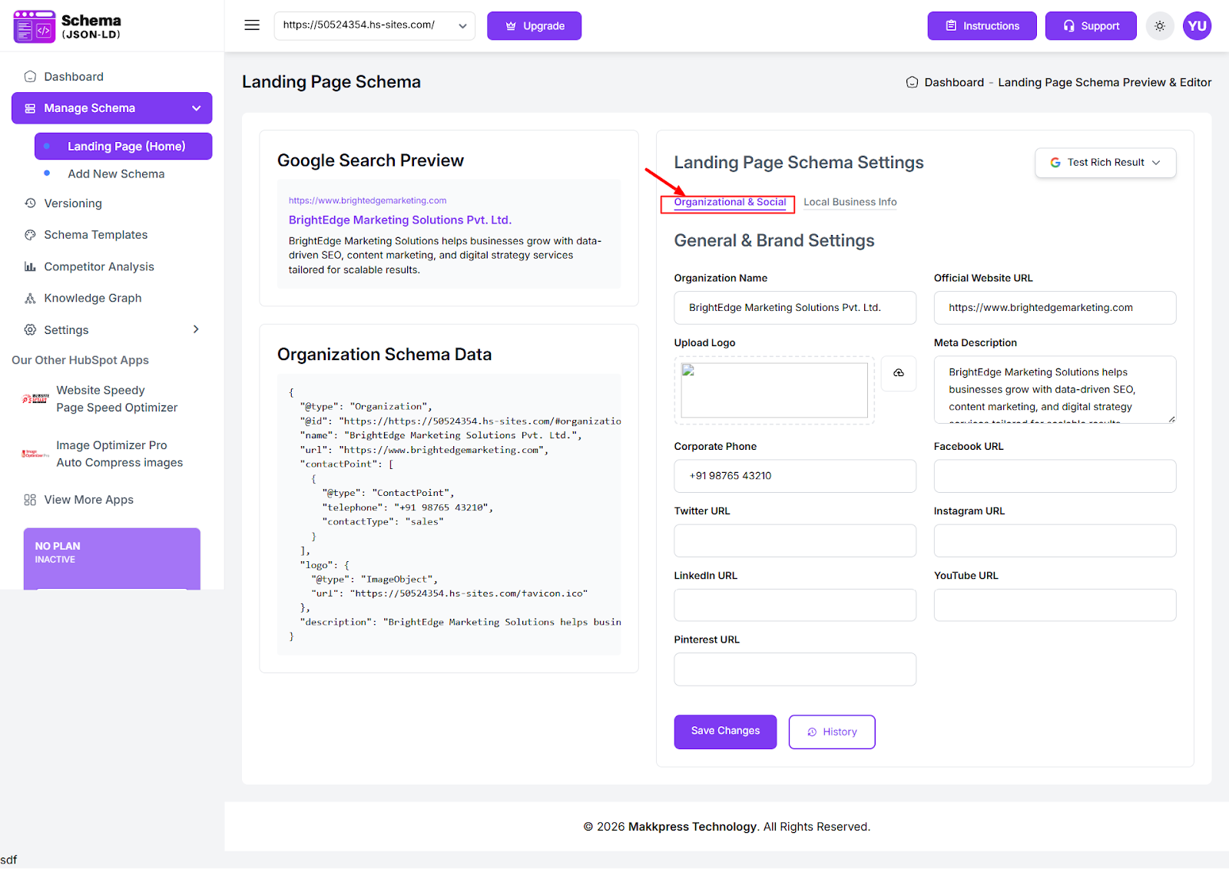Screen dimensions: 1229x869
Task: Click the Facebook URL input field
Action: [1055, 476]
